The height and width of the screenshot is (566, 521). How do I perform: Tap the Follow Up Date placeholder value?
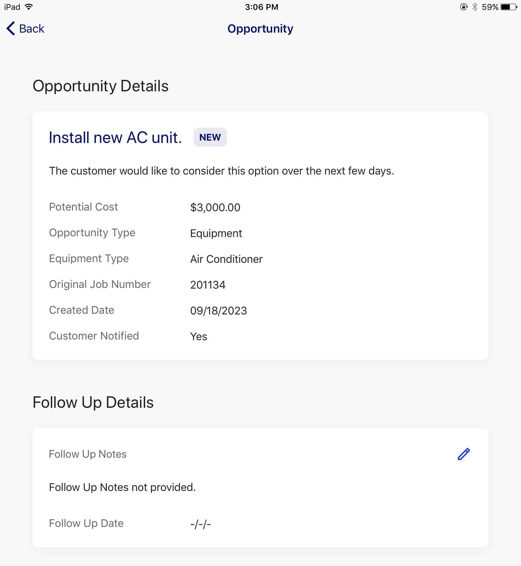pos(200,524)
